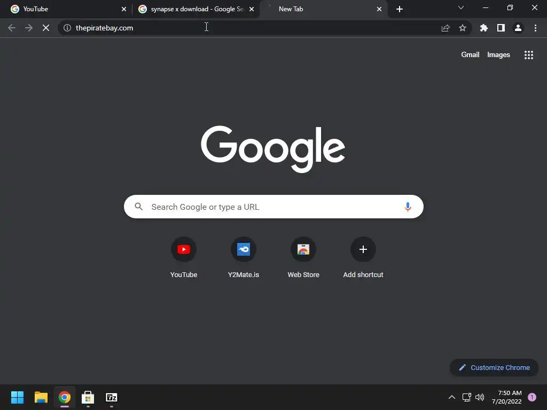This screenshot has height=410, width=547.
Task: Focus the Search Google or type a URL box
Action: click(274, 207)
